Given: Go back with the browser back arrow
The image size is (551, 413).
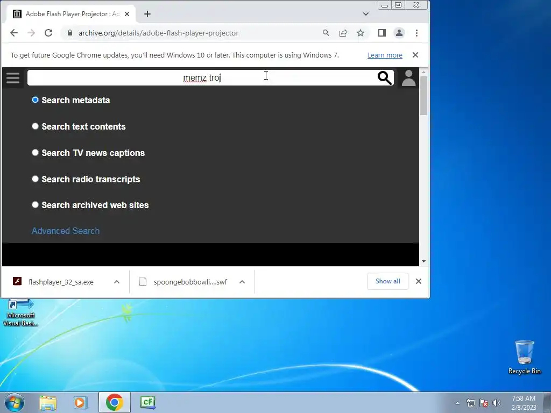Looking at the screenshot, I should 13,33.
